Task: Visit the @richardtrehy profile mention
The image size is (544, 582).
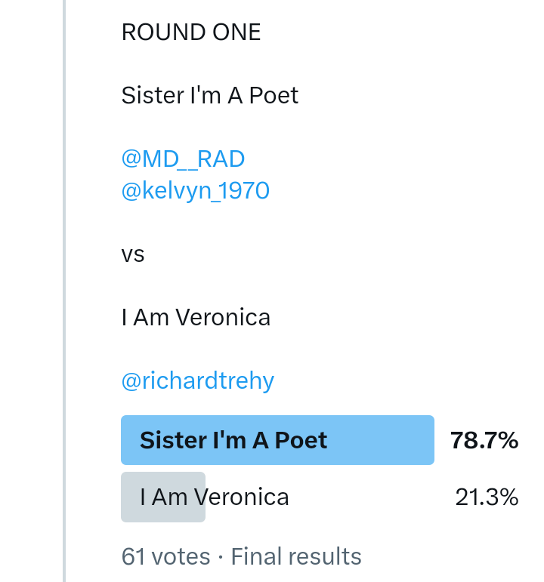Action: tap(197, 380)
